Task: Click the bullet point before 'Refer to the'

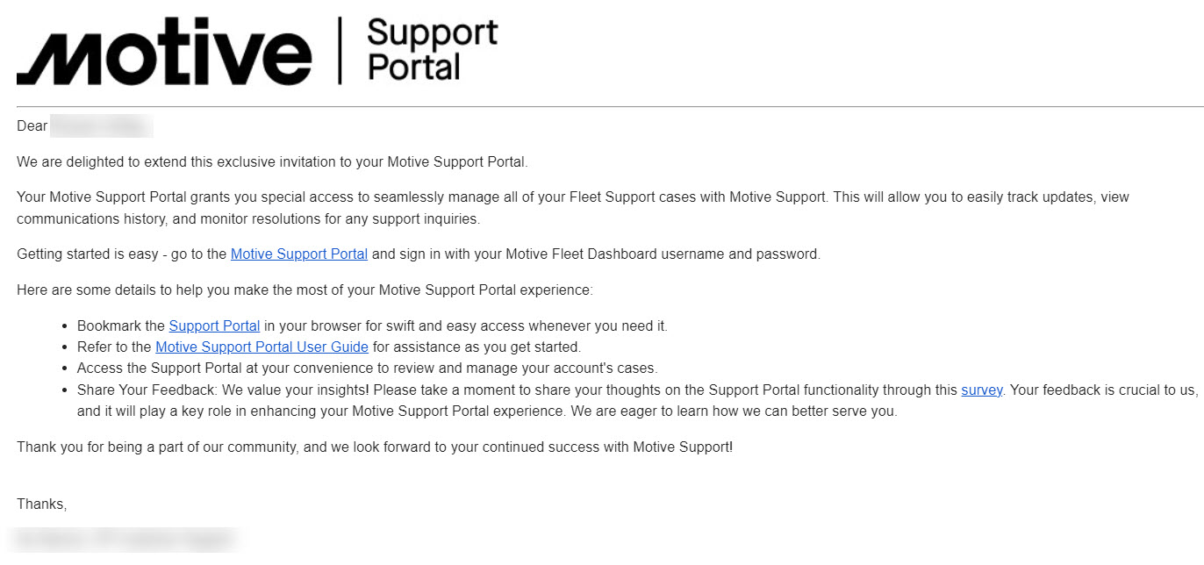Action: [66, 347]
